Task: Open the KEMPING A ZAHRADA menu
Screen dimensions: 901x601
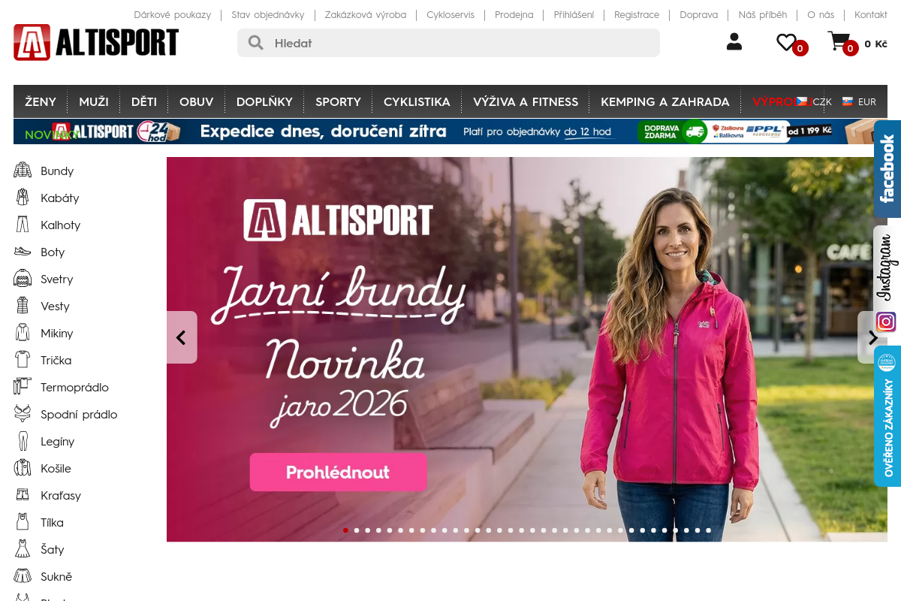Action: [664, 101]
